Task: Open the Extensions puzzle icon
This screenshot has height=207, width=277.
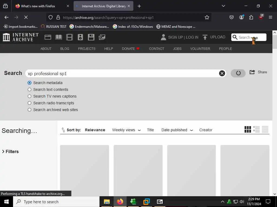Action: click(x=251, y=17)
